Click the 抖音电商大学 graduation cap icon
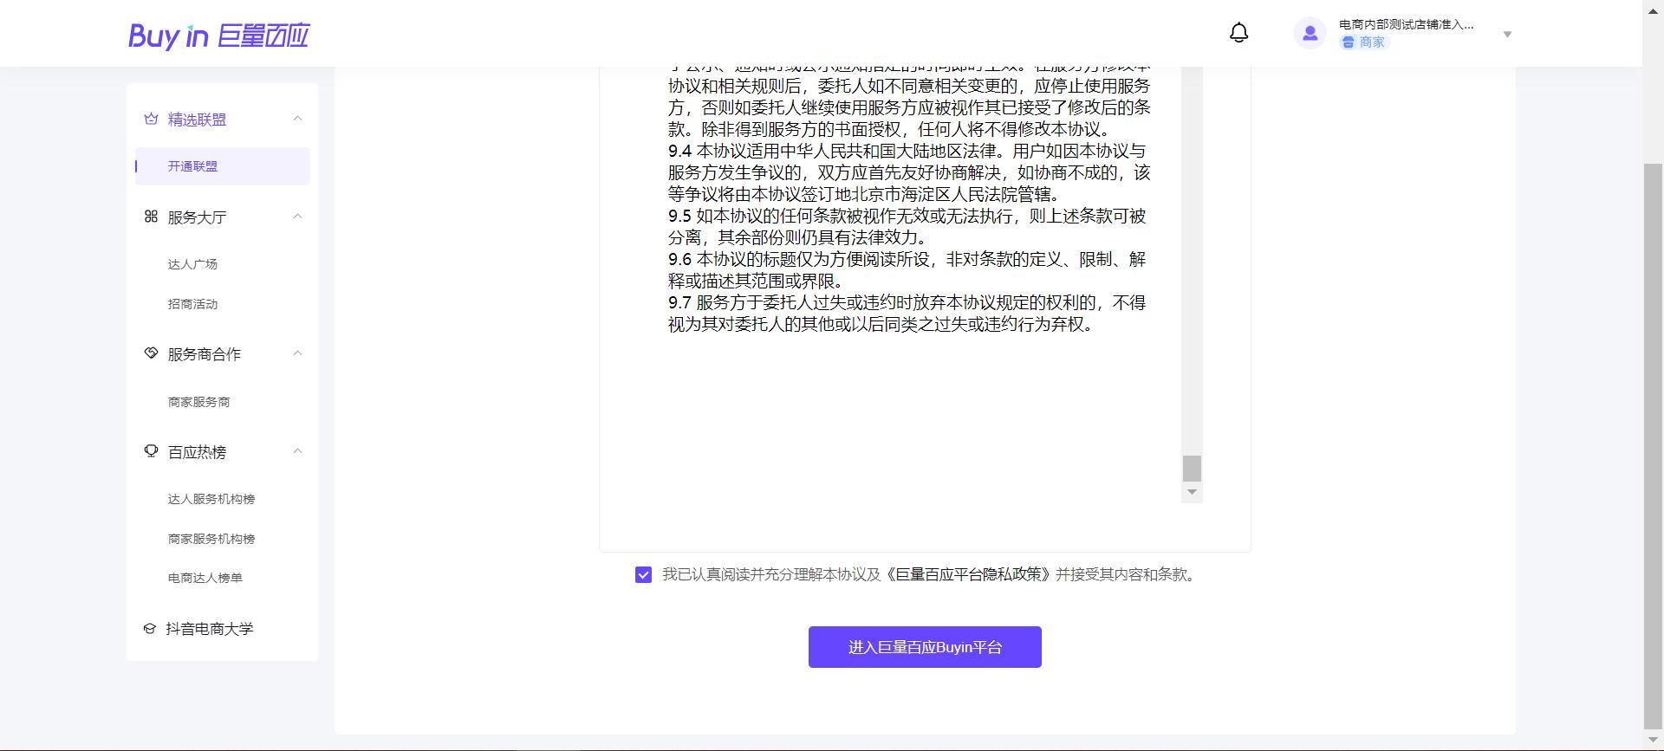Screen dimensions: 1664x751 150,629
